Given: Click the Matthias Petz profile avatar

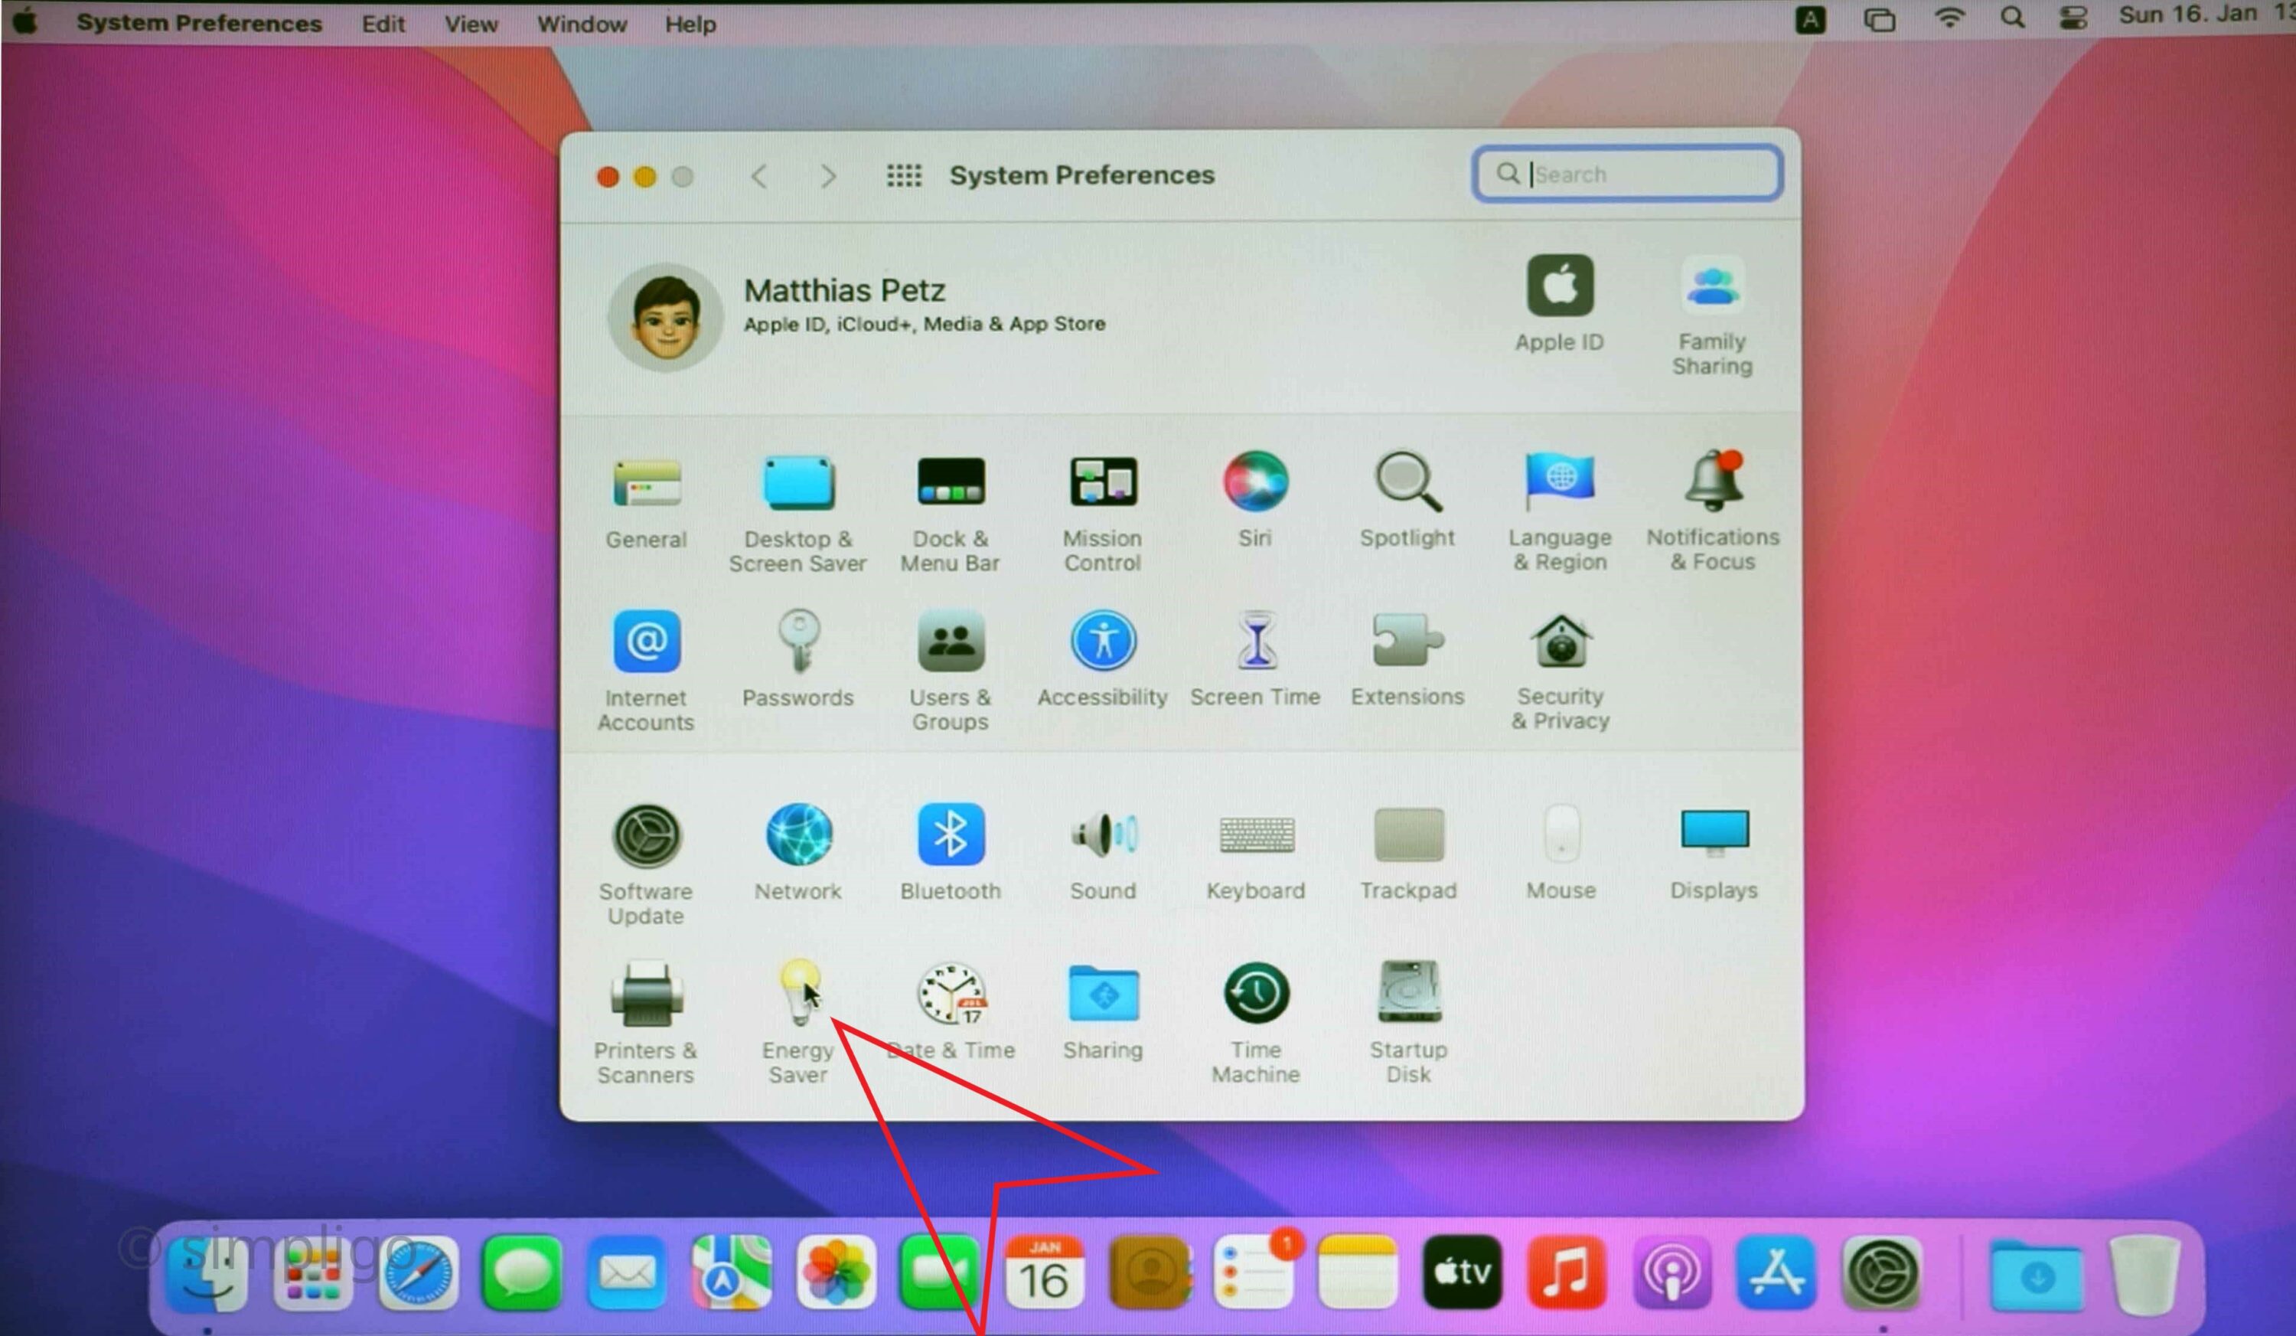Looking at the screenshot, I should click(665, 317).
